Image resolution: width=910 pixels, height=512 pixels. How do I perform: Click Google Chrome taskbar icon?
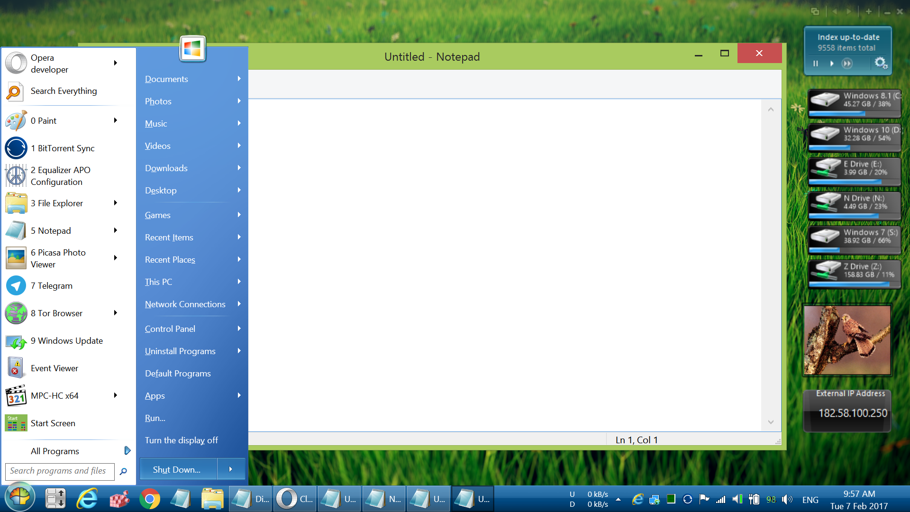click(150, 499)
